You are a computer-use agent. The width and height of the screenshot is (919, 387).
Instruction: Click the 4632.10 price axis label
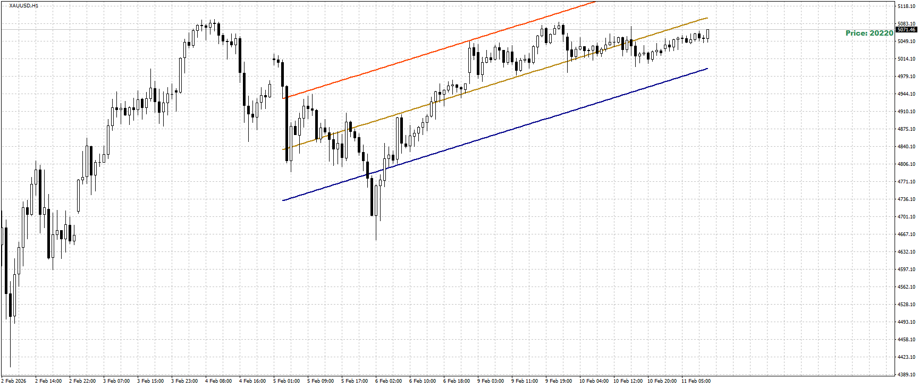(x=906, y=252)
